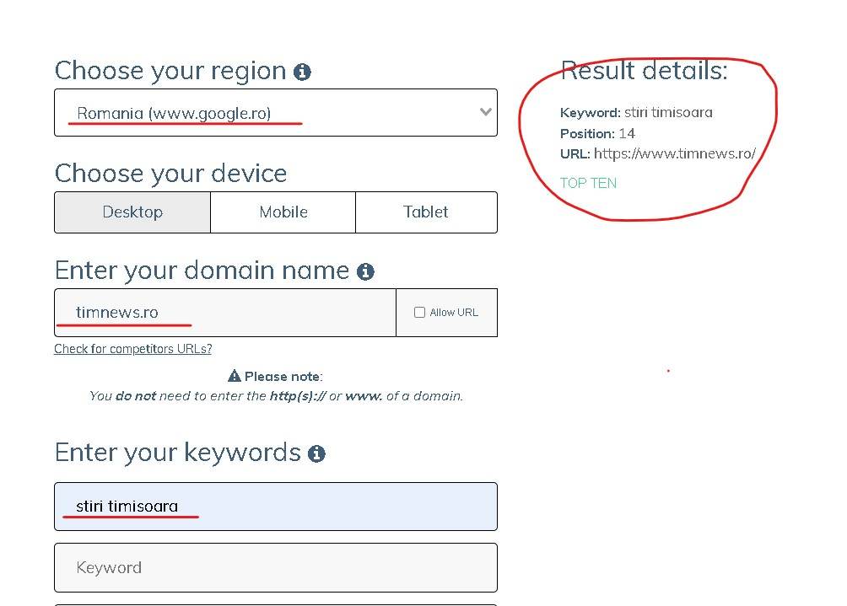Click the info icon next to domain name heading
847x606 pixels.
[x=365, y=272]
